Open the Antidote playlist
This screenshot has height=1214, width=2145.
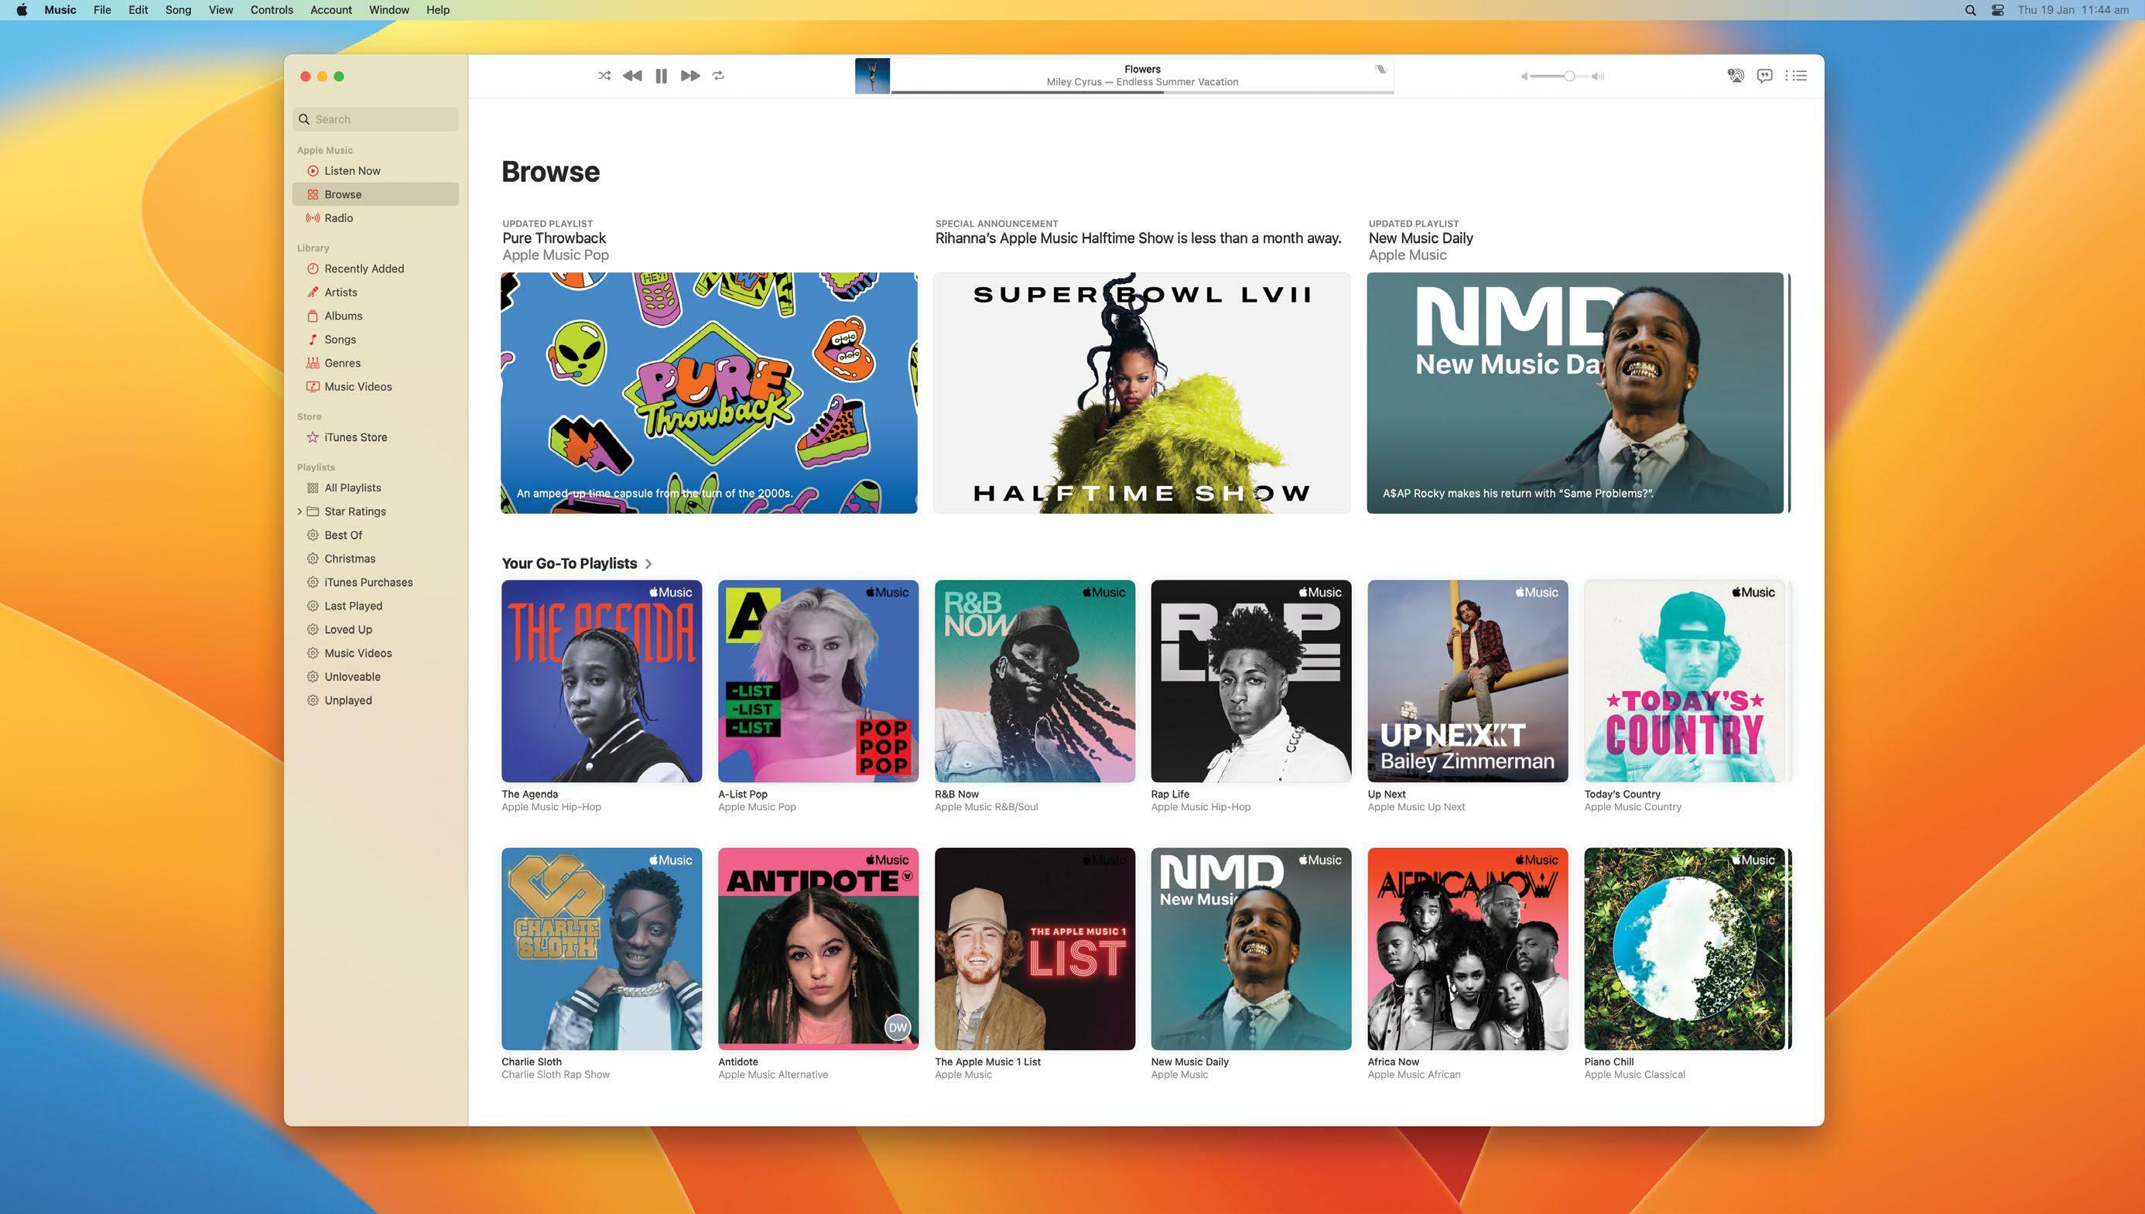click(818, 949)
